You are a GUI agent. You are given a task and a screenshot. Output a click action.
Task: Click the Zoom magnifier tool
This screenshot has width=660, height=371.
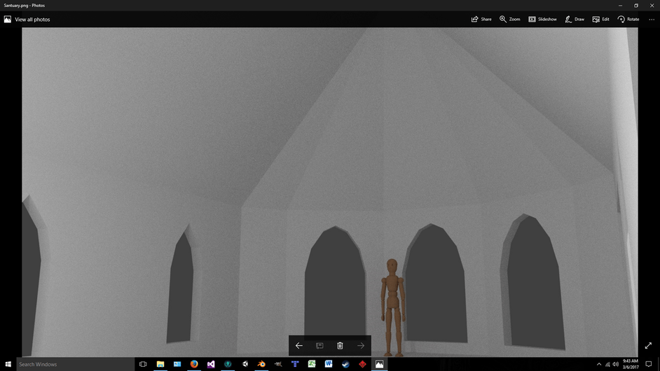tap(509, 20)
